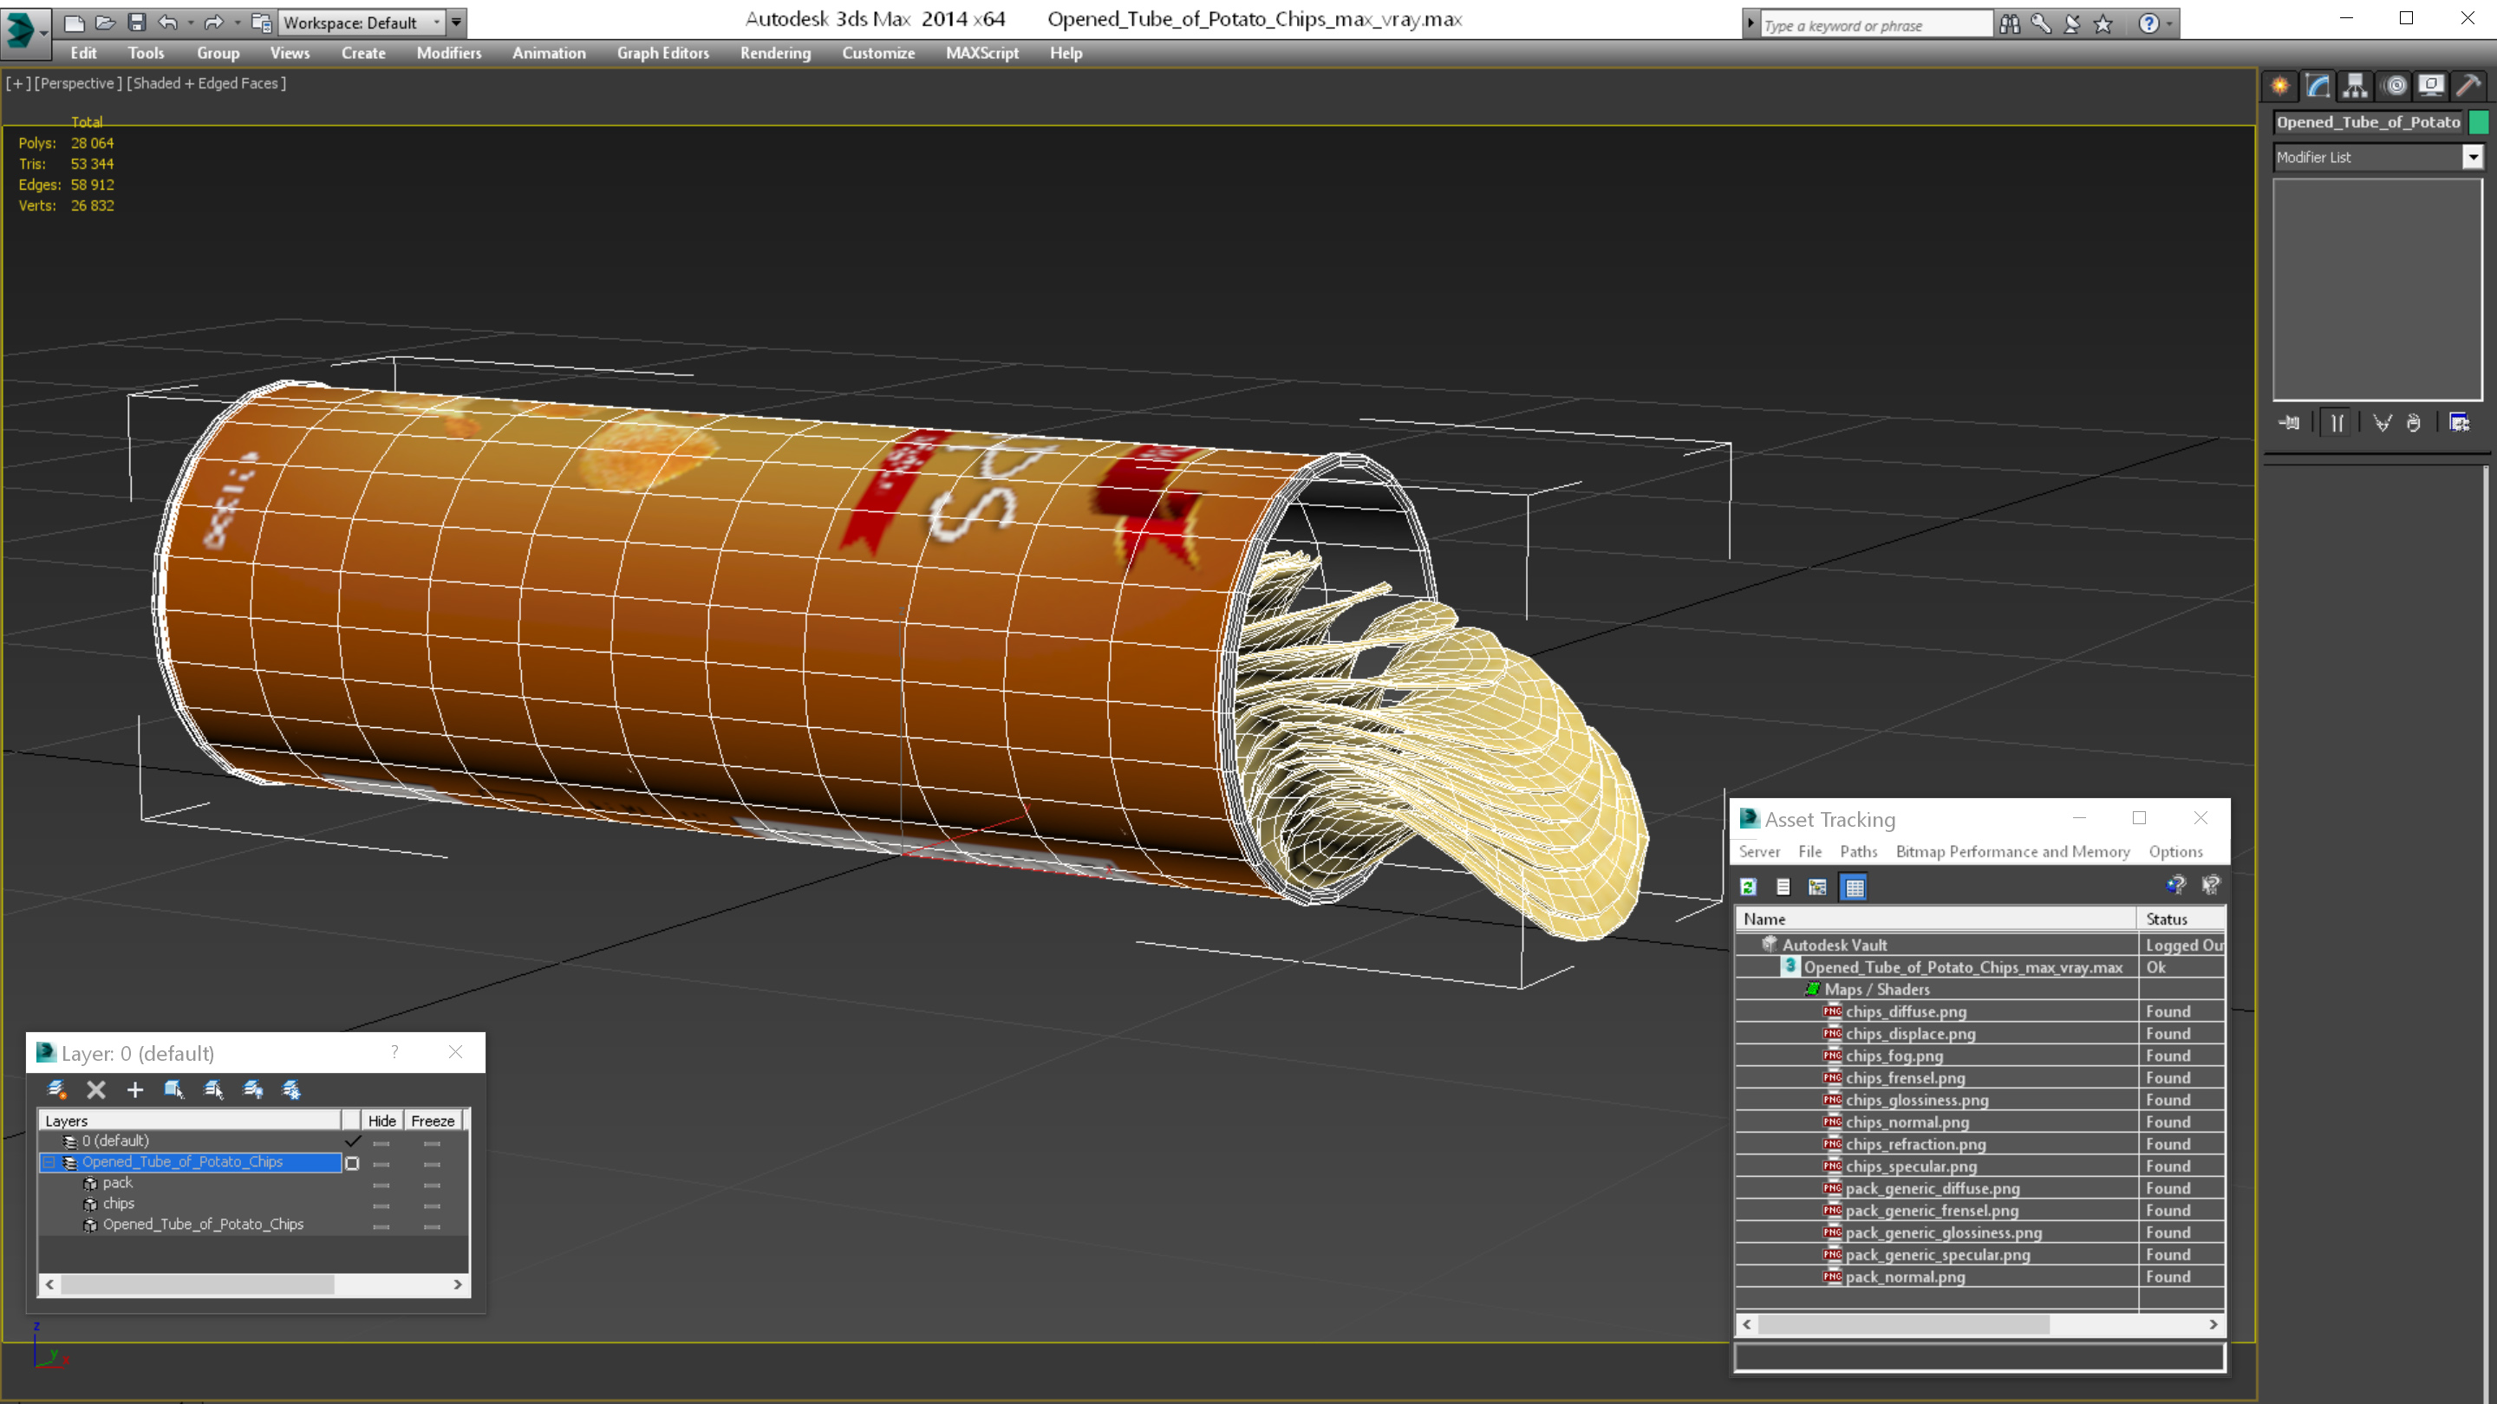Viewport: 2497px width, 1404px height.
Task: Toggle Hide for chips object
Action: coord(381,1205)
